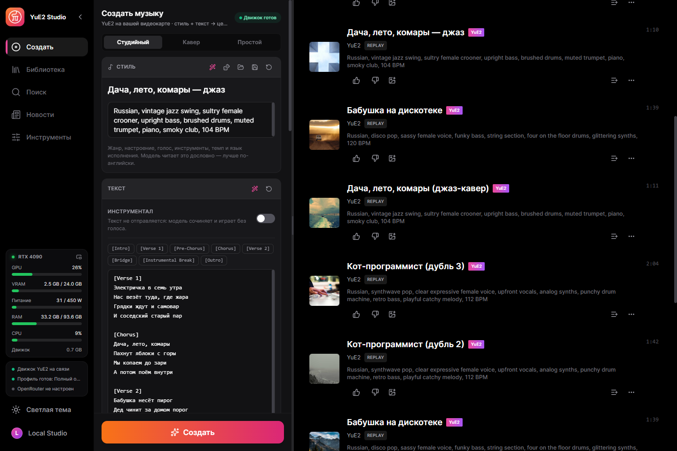Screen dimensions: 677x451
Task: Open Поиск in the sidebar
Action: [x=47, y=92]
